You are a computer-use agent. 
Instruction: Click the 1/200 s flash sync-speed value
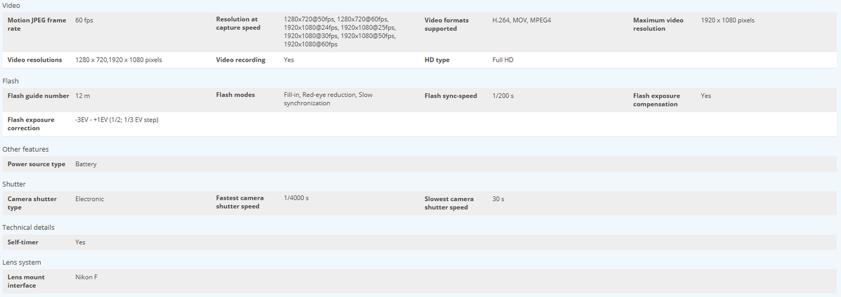(x=503, y=96)
